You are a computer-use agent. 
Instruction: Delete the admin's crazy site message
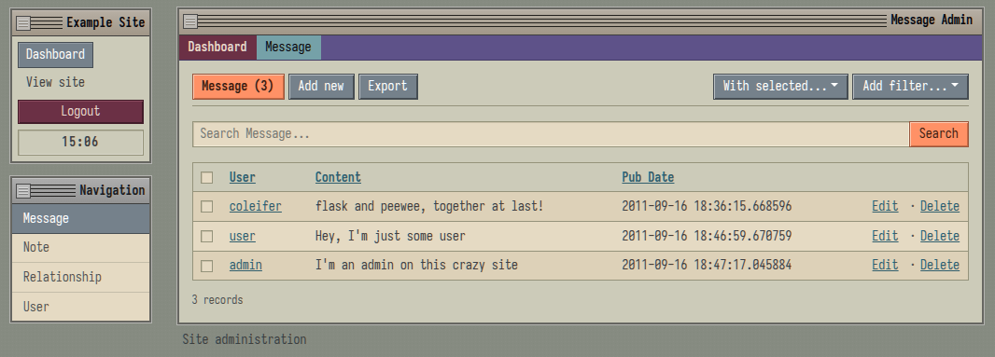click(x=940, y=265)
